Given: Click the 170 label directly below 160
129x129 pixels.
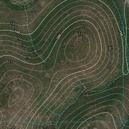Looking at the screenshot, I should [24, 45].
